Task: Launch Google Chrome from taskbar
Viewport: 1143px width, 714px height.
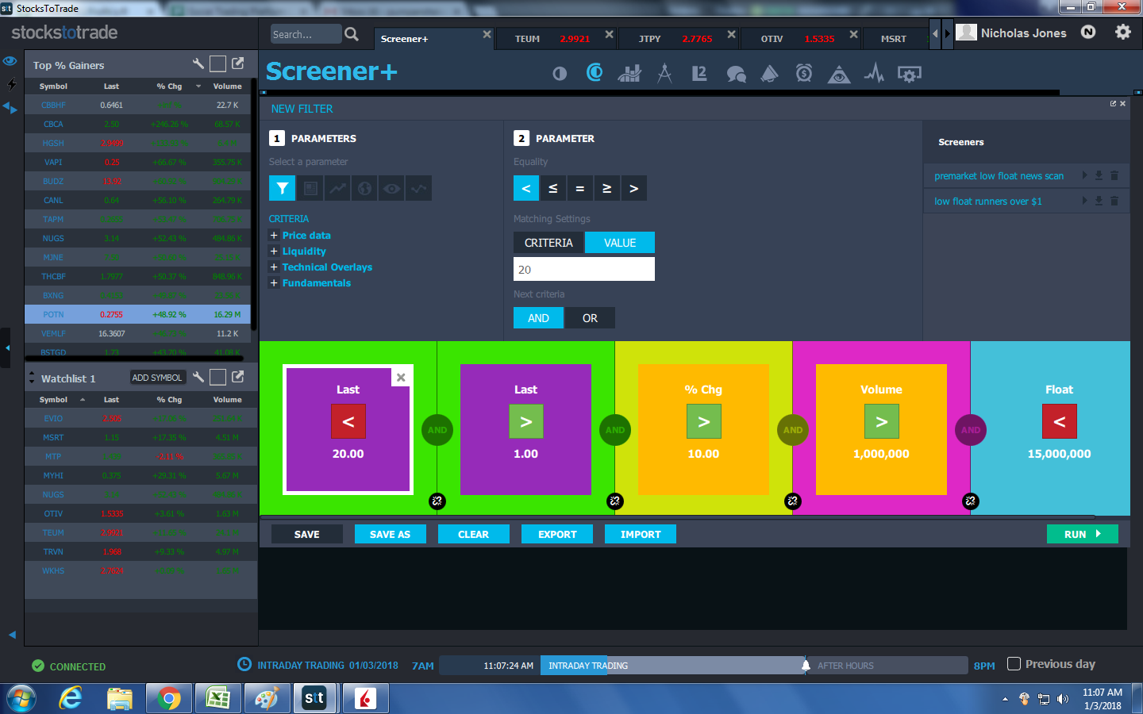Action: tap(168, 698)
